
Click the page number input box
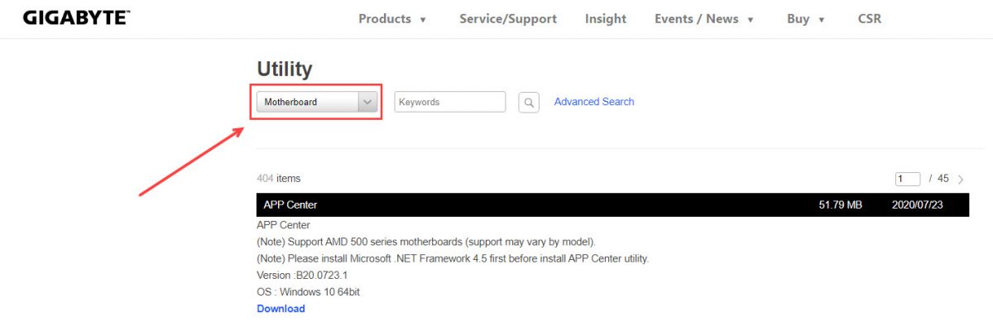(908, 179)
